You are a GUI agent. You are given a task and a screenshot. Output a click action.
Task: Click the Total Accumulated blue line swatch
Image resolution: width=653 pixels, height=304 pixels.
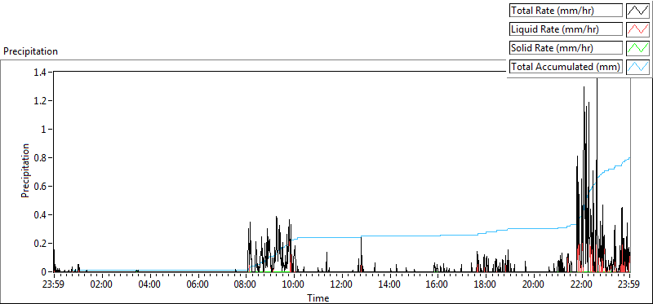click(x=637, y=67)
